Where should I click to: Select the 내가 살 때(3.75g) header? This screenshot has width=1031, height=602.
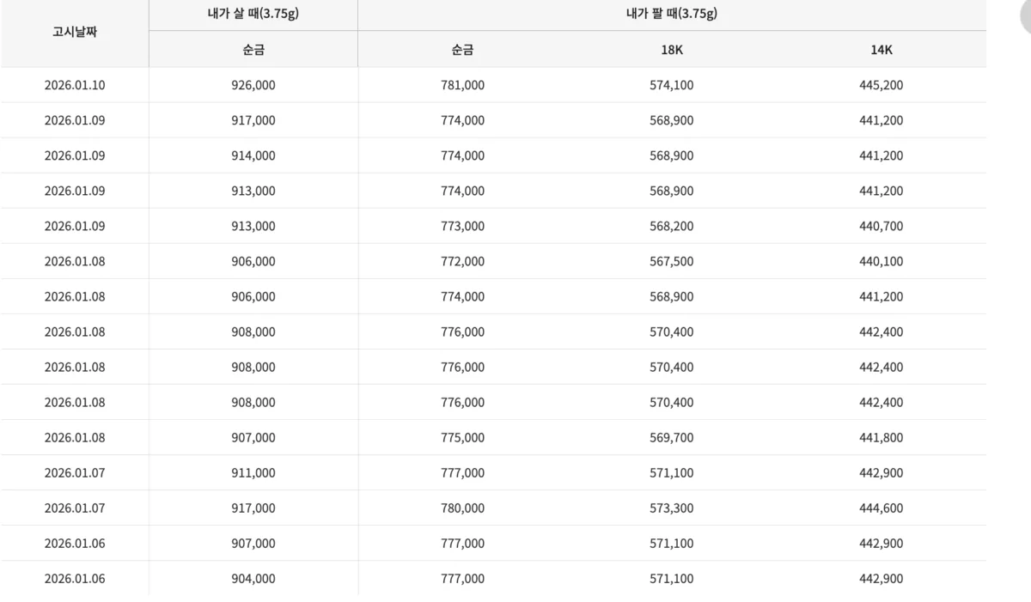253,15
